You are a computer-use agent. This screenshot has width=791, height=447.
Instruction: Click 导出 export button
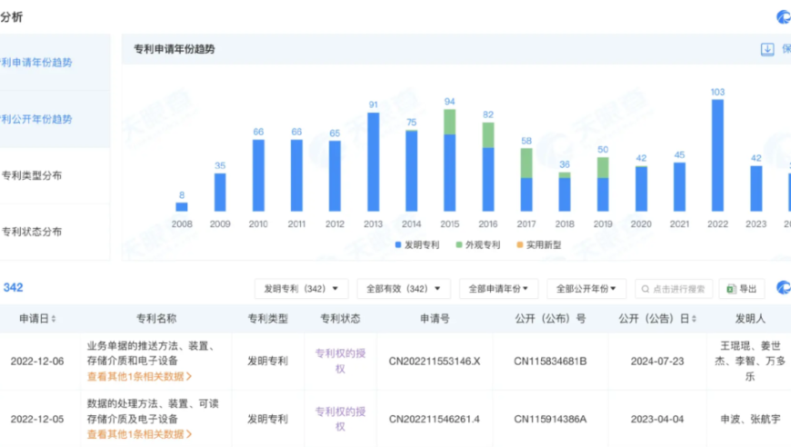click(x=742, y=289)
